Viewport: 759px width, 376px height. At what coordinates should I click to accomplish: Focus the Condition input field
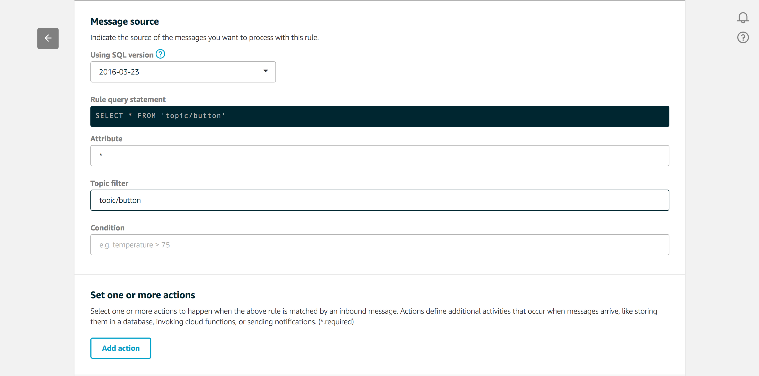[380, 244]
